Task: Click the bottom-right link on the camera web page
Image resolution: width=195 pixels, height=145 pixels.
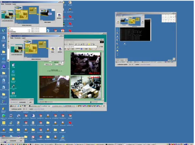Action: pyautogui.click(x=97, y=99)
